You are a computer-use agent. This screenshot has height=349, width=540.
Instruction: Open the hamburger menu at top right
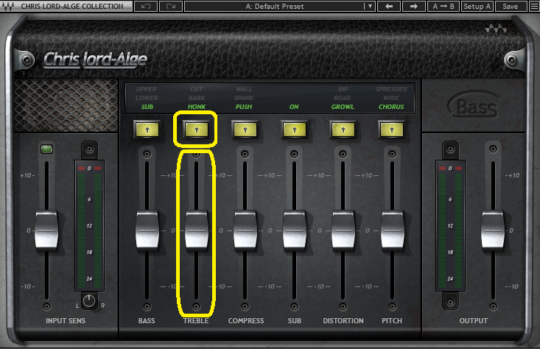point(532,7)
